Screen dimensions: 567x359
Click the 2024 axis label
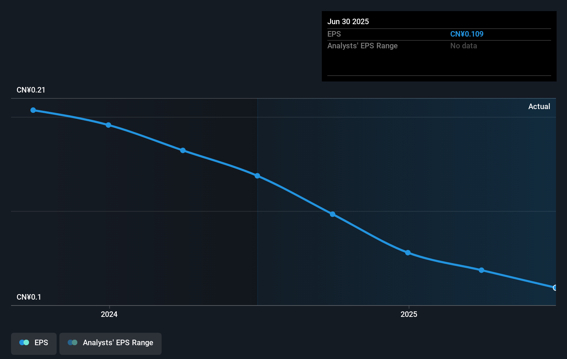coord(109,314)
